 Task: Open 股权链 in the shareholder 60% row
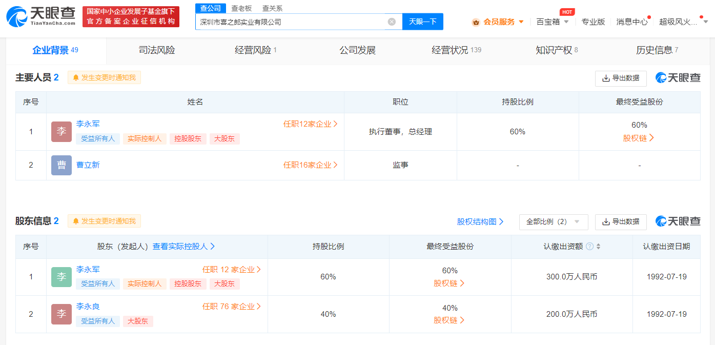450,283
